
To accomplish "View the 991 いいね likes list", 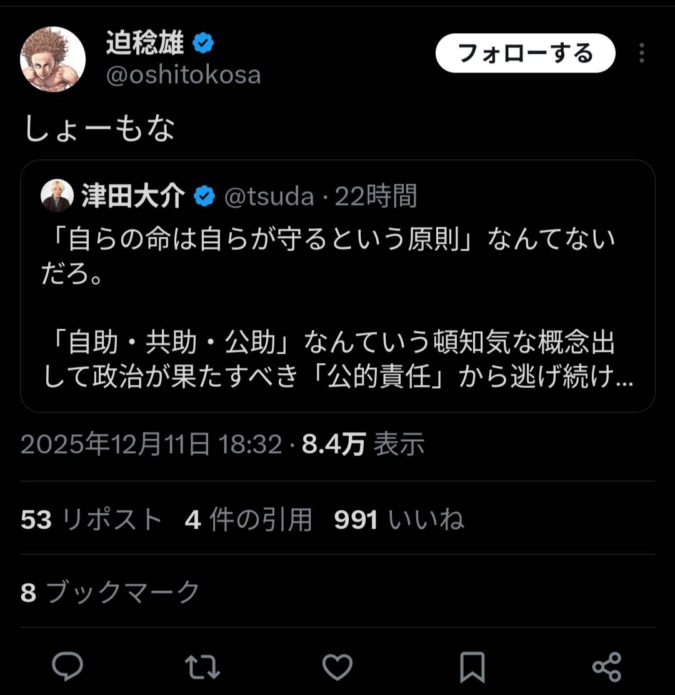I will click(x=399, y=519).
